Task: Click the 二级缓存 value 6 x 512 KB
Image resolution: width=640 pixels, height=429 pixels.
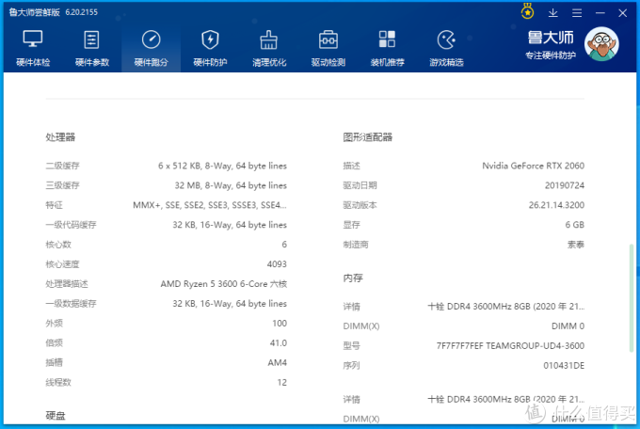Action: (222, 166)
